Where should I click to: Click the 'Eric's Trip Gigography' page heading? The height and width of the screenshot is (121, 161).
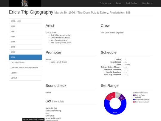pos(31,12)
